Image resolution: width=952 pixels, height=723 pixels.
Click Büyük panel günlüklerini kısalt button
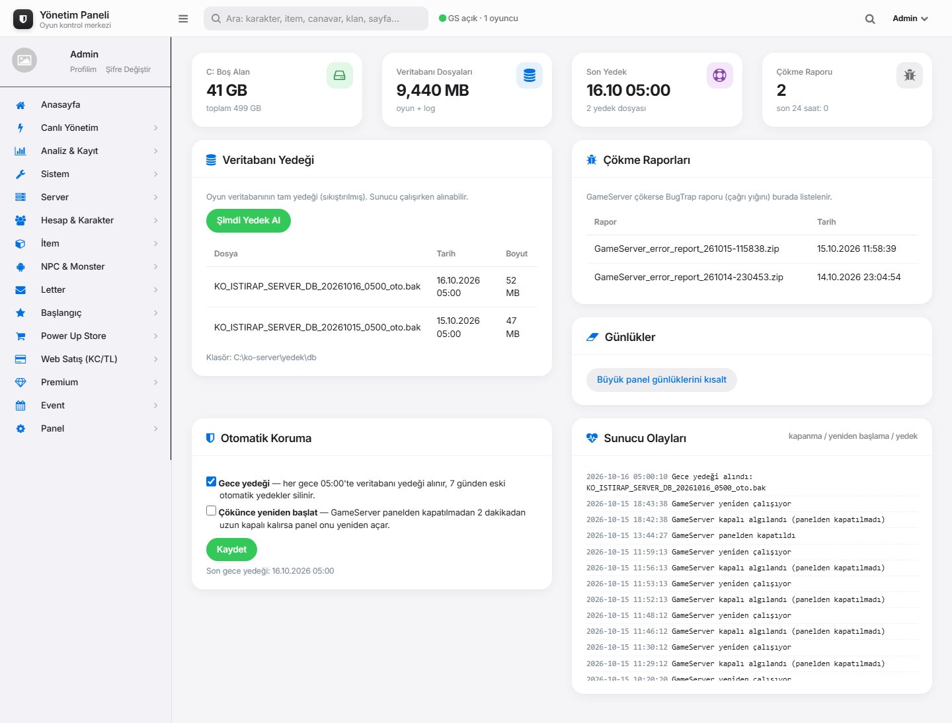coord(662,380)
